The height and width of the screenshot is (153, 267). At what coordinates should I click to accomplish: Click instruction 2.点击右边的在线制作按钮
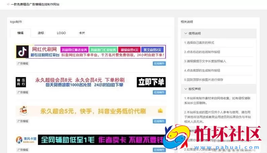(x=202, y=52)
